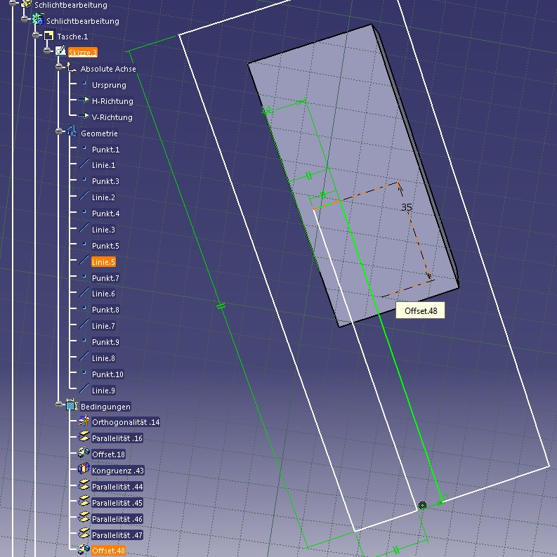
Task: Click the Linie.1 line icon
Action: pos(84,164)
